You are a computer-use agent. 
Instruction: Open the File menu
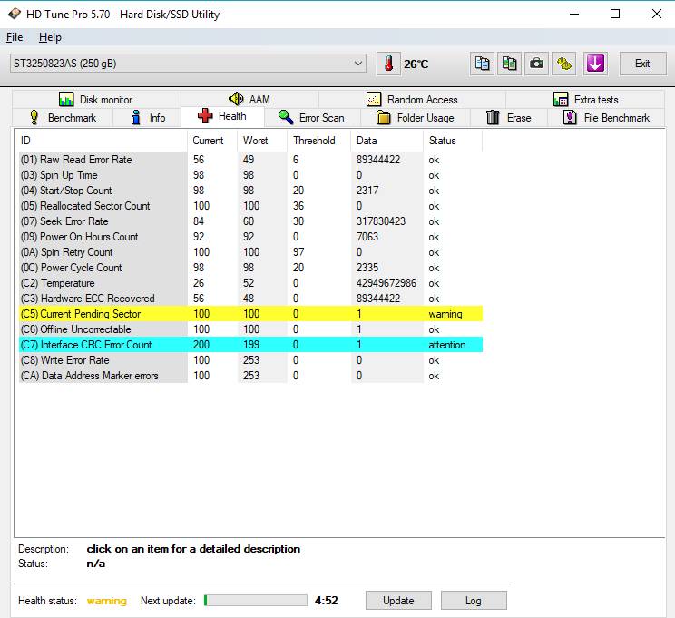pyautogui.click(x=15, y=37)
